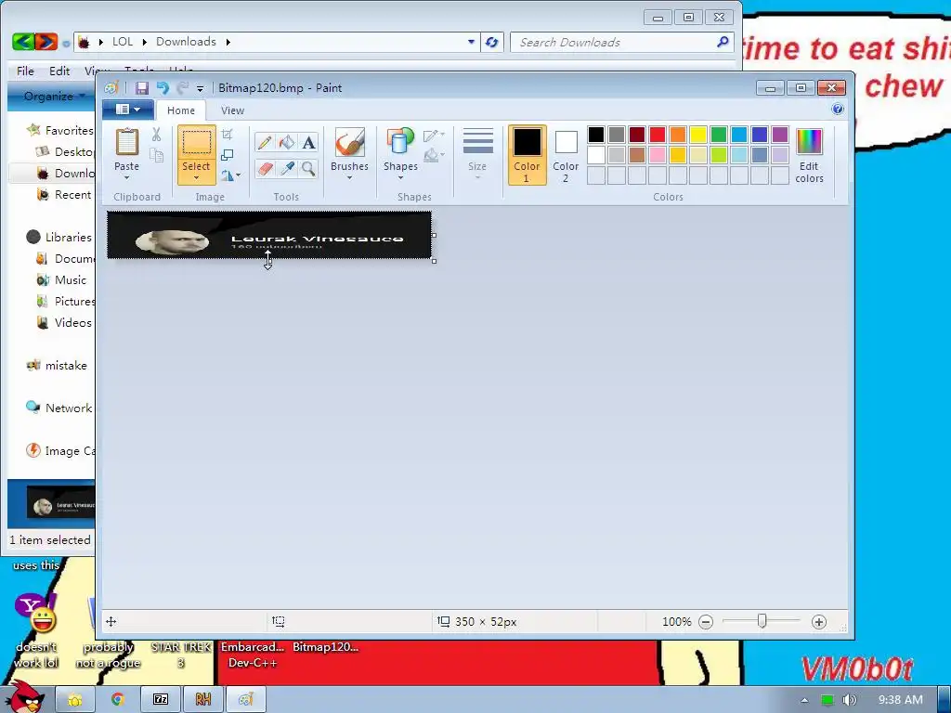951x713 pixels.
Task: Expand the Paste dropdown arrow
Action: [x=126, y=177]
